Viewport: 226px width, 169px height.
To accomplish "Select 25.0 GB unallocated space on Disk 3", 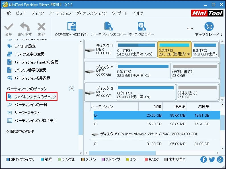I will point(198,92).
